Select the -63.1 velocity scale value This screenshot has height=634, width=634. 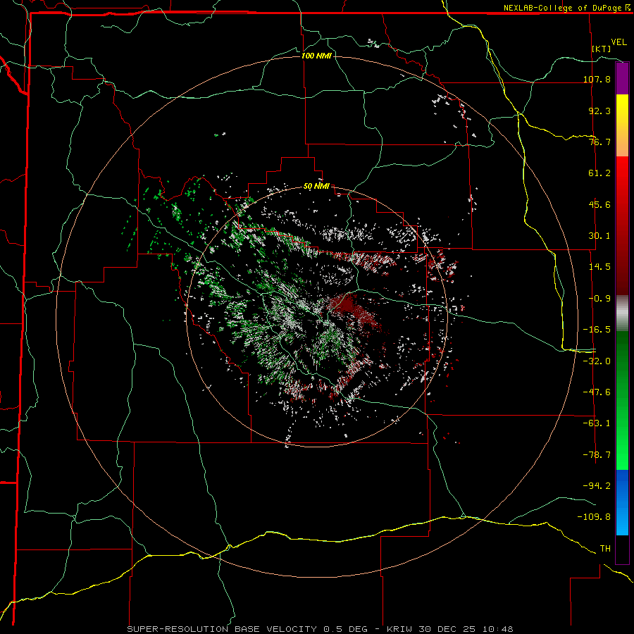(597, 423)
